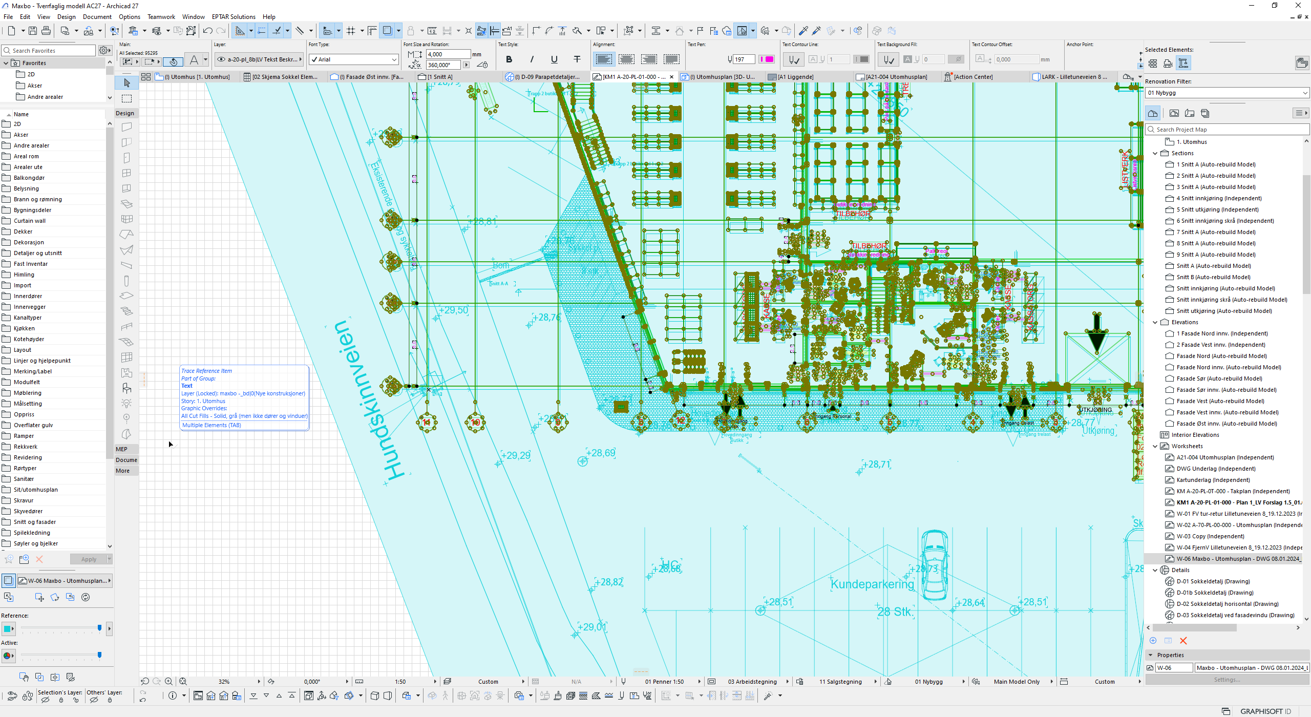Switch to Fasade Øst innv. tab

370,77
